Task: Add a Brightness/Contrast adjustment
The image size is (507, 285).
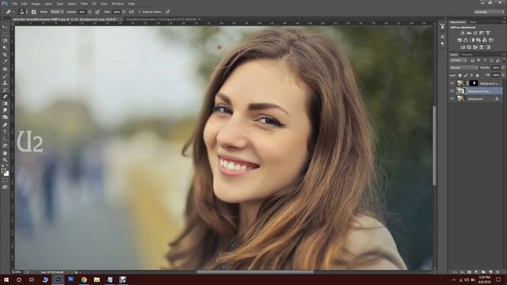Action: click(463, 33)
